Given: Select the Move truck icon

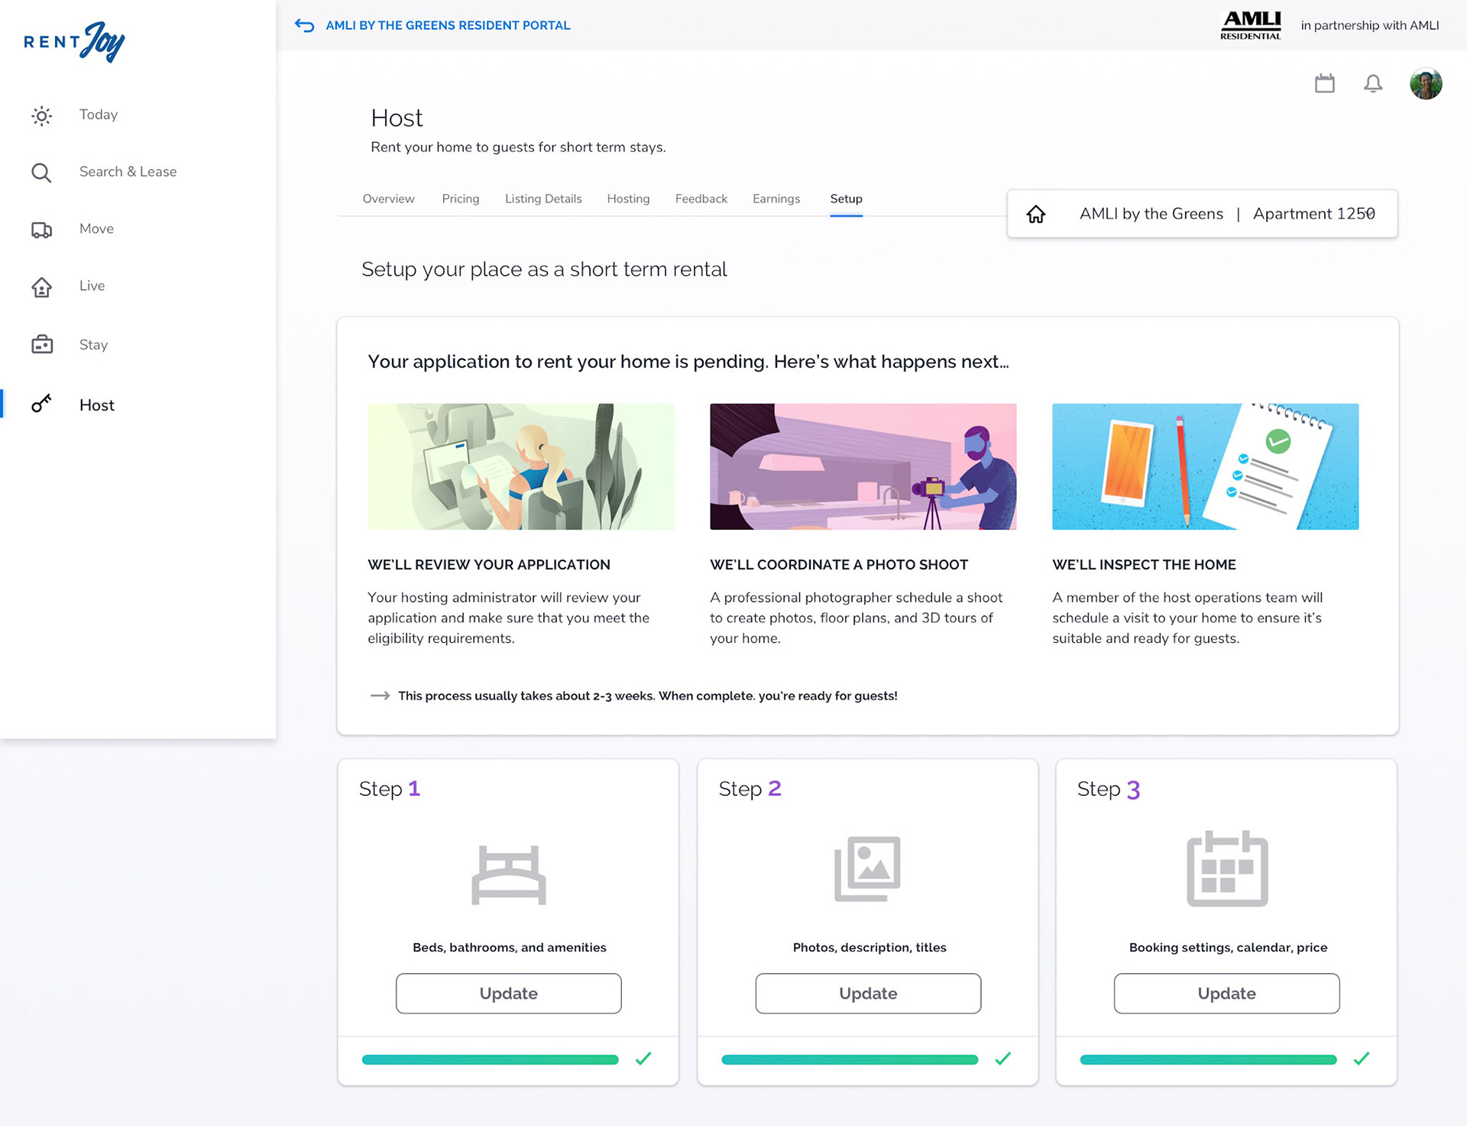Looking at the screenshot, I should 41,229.
